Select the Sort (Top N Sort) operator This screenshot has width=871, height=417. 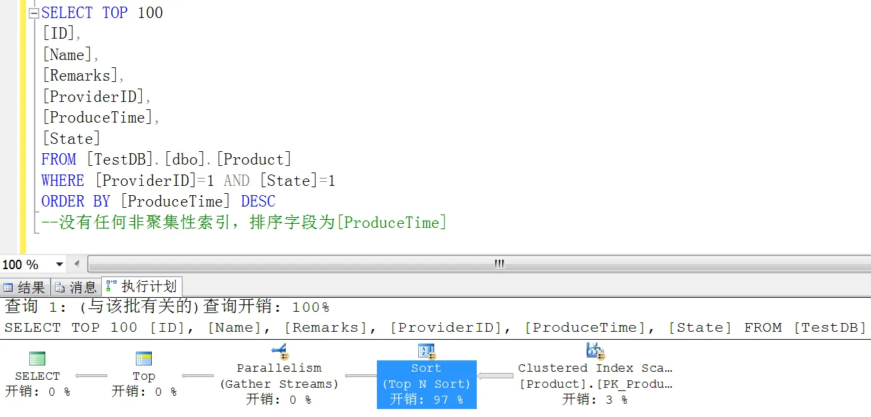pos(426,384)
